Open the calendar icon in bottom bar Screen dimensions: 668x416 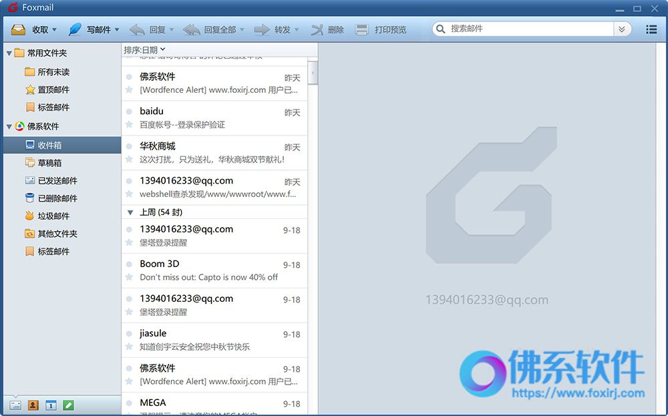tap(51, 405)
